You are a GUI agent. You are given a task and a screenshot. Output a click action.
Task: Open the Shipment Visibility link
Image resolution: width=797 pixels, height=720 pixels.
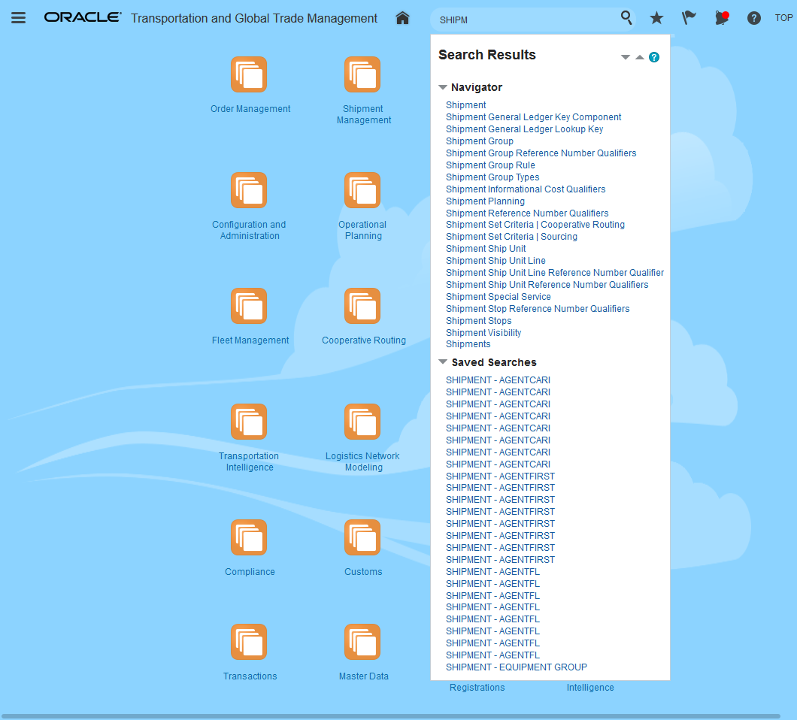click(x=483, y=333)
